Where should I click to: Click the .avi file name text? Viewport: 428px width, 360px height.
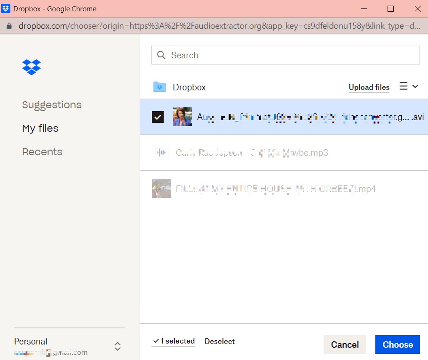(x=310, y=117)
